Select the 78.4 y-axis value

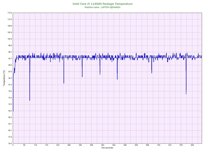tap(10, 91)
